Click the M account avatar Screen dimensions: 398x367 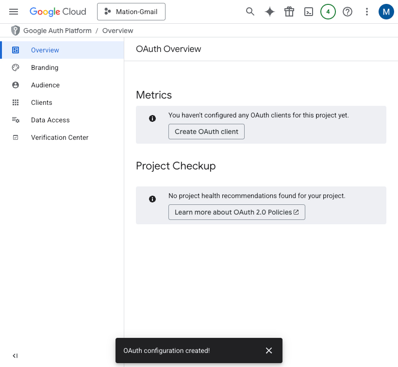(x=386, y=12)
